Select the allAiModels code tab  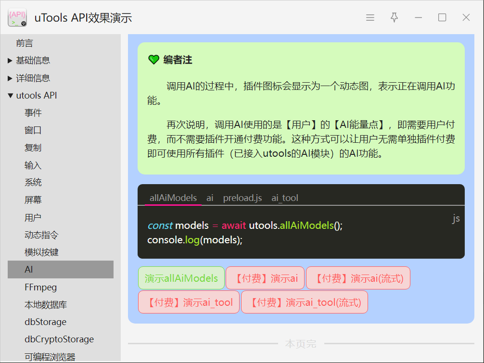(x=173, y=198)
